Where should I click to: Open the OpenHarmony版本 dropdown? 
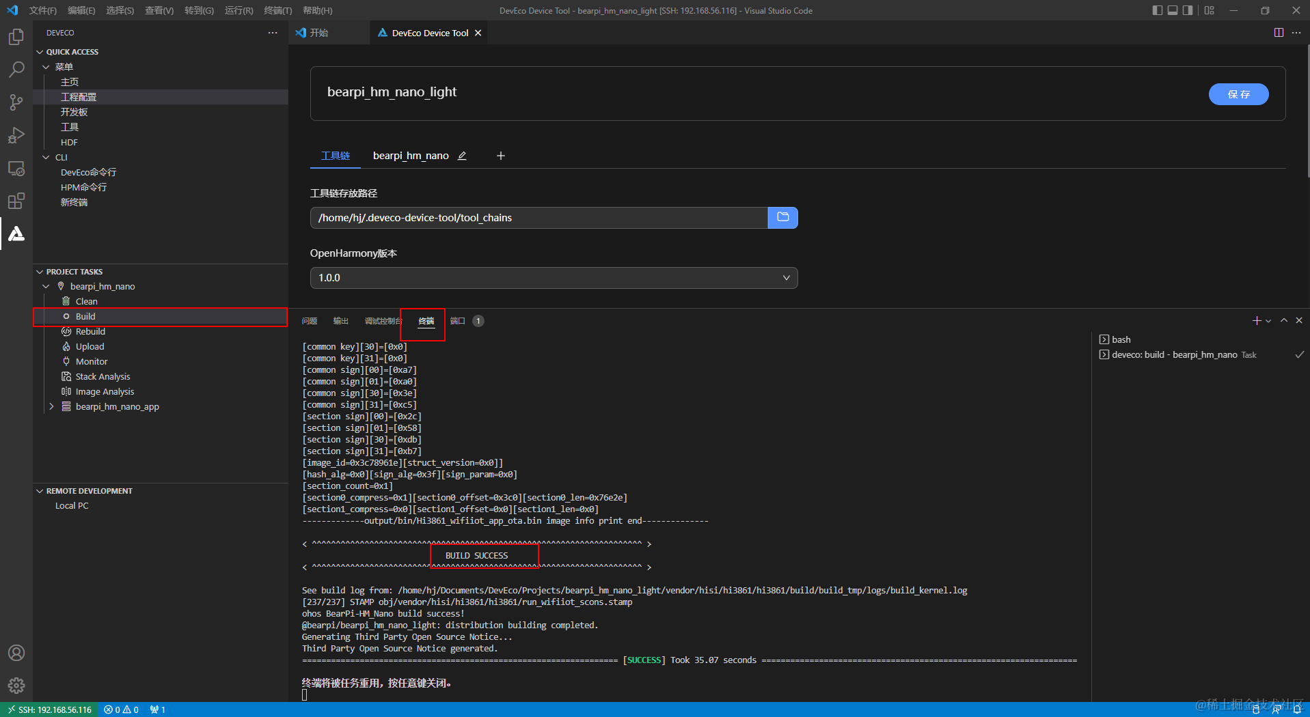[x=554, y=278]
